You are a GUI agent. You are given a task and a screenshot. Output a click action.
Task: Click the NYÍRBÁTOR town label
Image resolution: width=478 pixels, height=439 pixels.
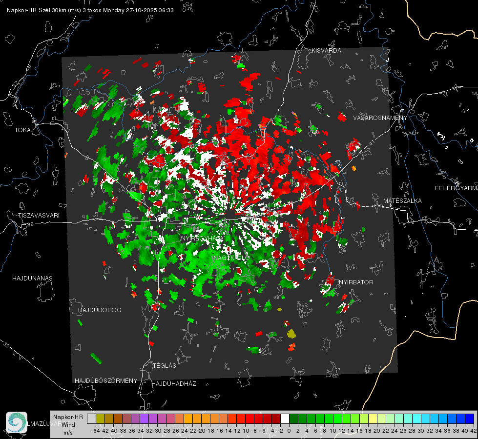click(356, 282)
